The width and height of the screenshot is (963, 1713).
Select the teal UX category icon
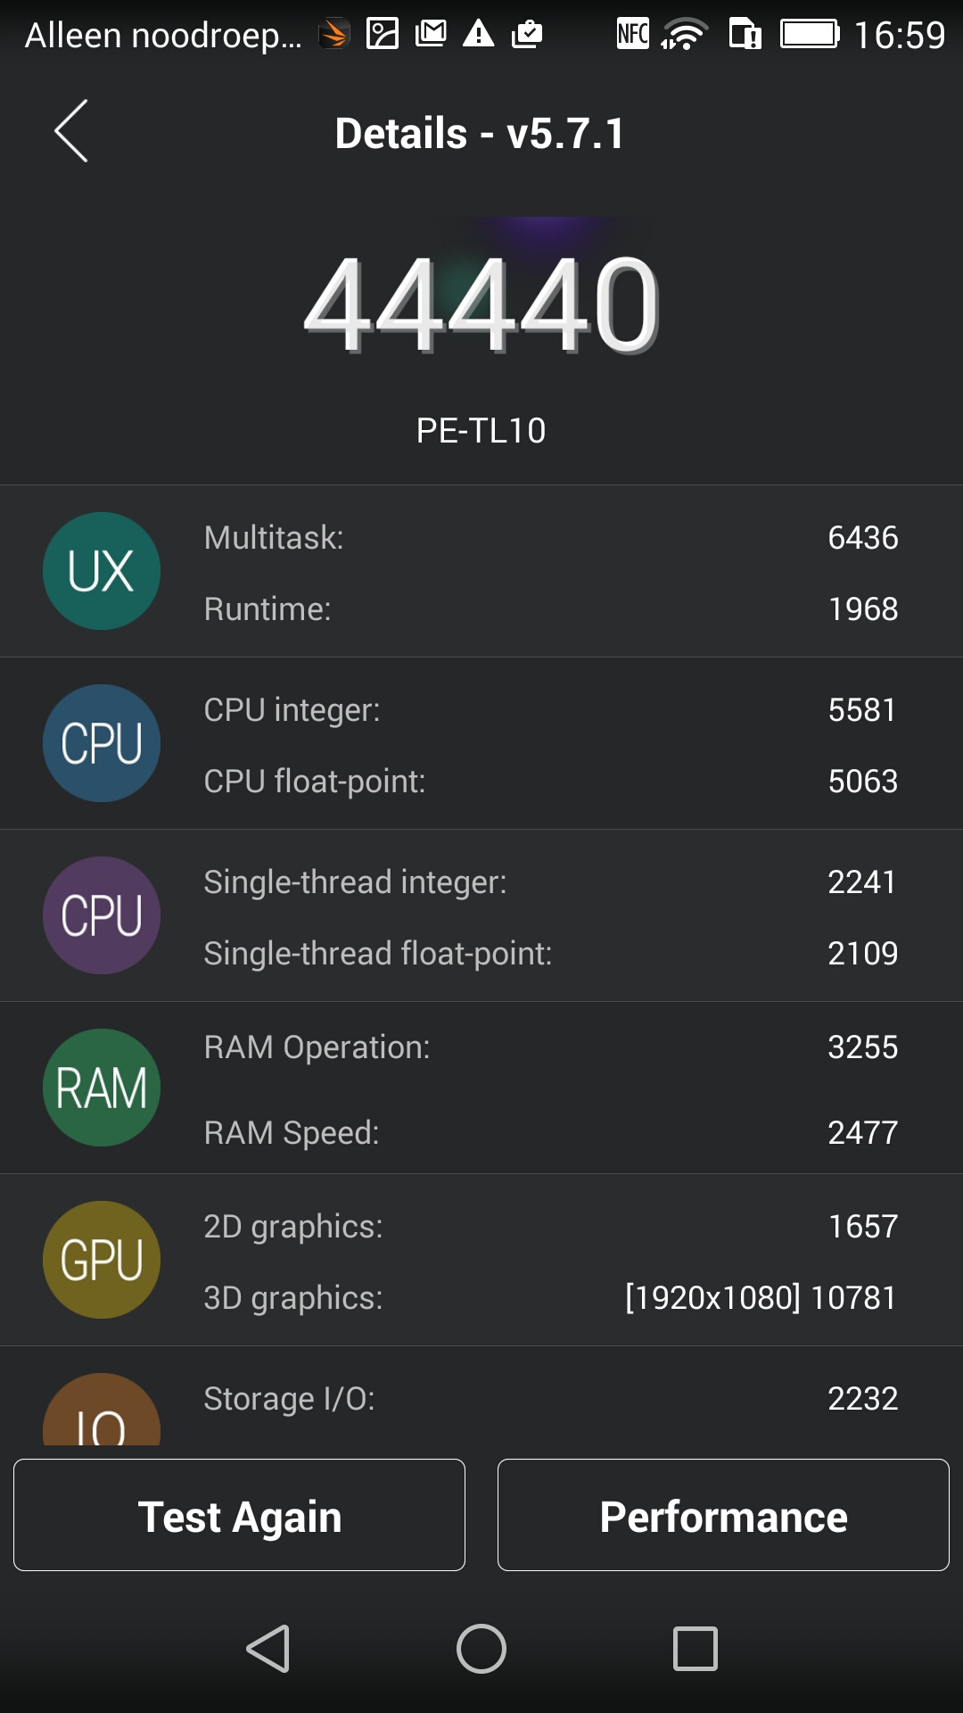pos(102,571)
